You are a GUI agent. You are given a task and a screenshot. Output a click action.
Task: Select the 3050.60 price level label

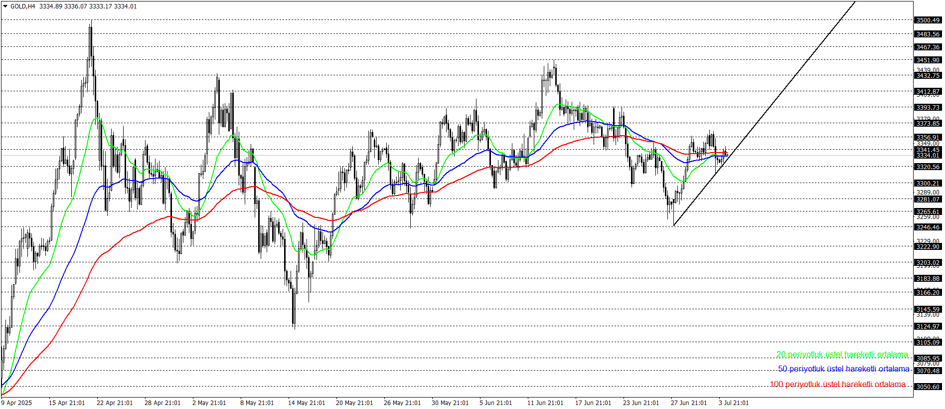[928, 387]
